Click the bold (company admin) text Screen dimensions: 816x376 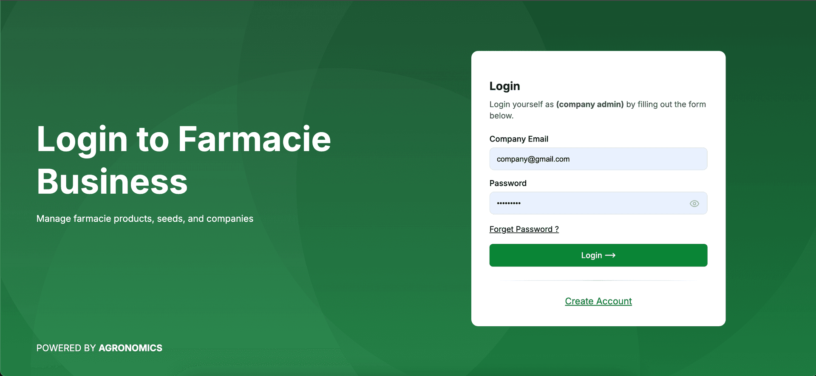[x=589, y=105]
